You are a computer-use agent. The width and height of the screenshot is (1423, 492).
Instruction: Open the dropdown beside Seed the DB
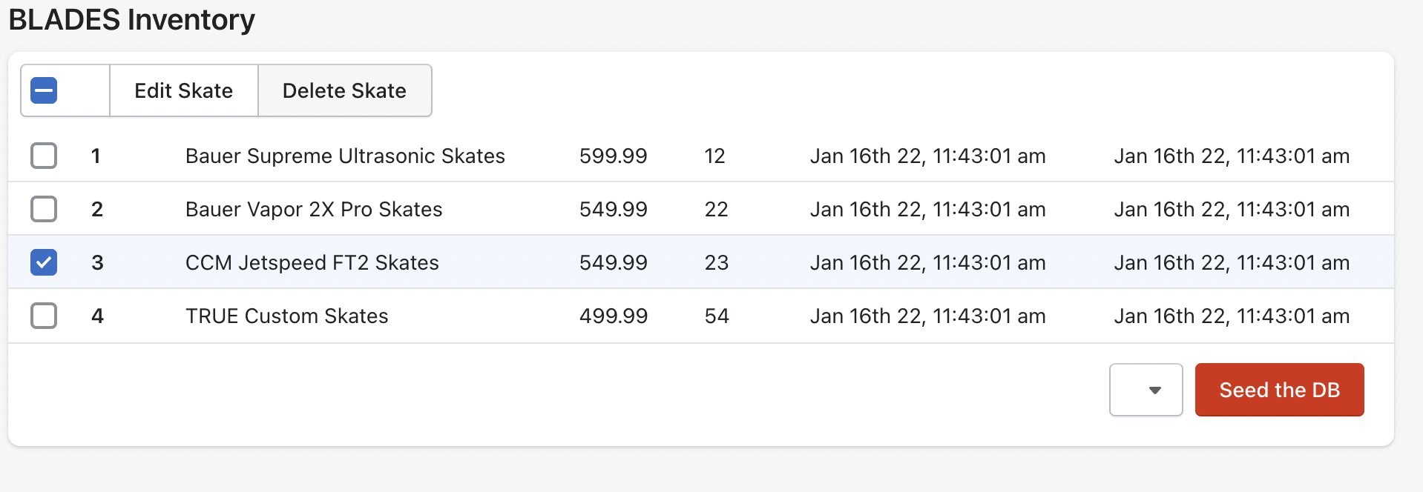click(x=1146, y=390)
